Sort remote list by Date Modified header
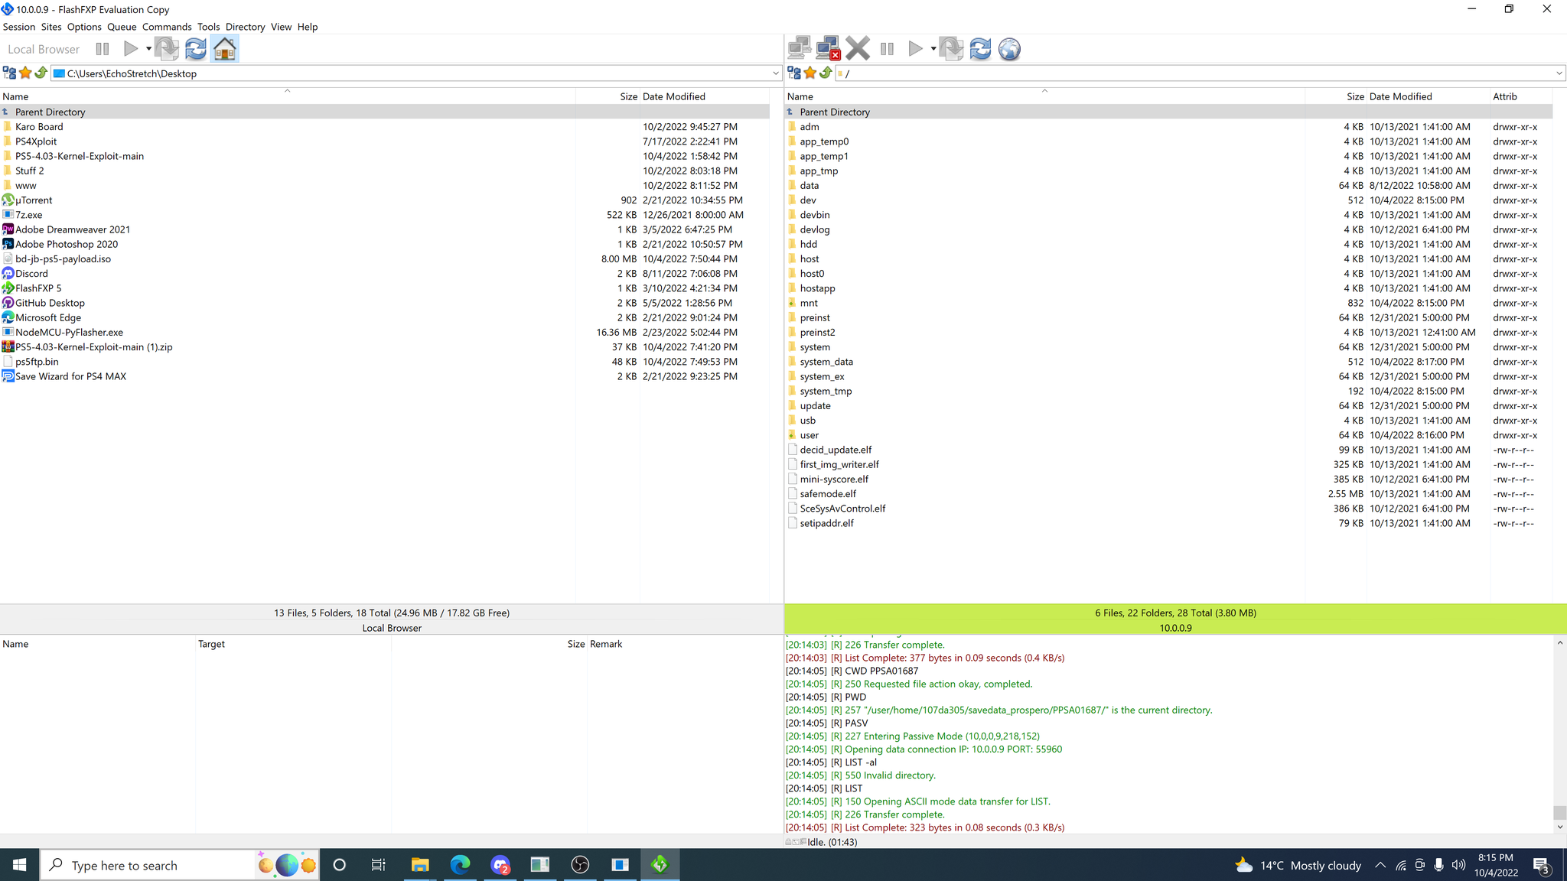This screenshot has height=881, width=1567. [1400, 96]
